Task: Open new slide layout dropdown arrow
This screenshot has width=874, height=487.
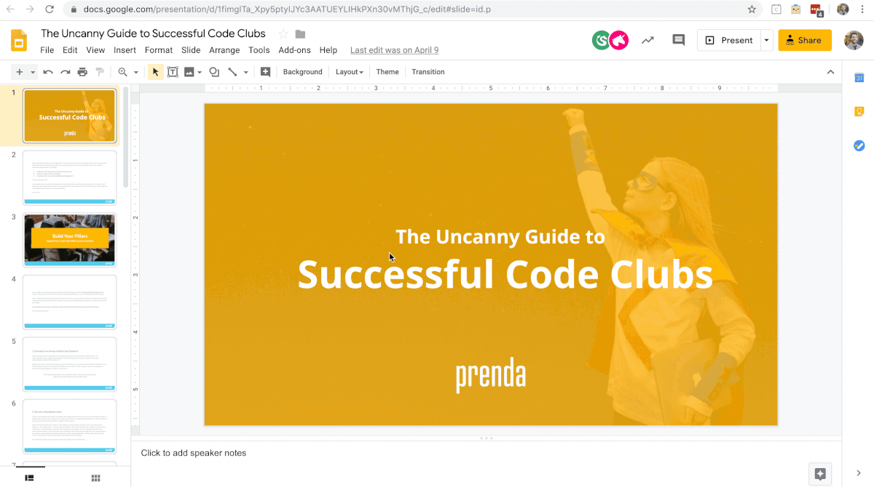Action: (32, 72)
